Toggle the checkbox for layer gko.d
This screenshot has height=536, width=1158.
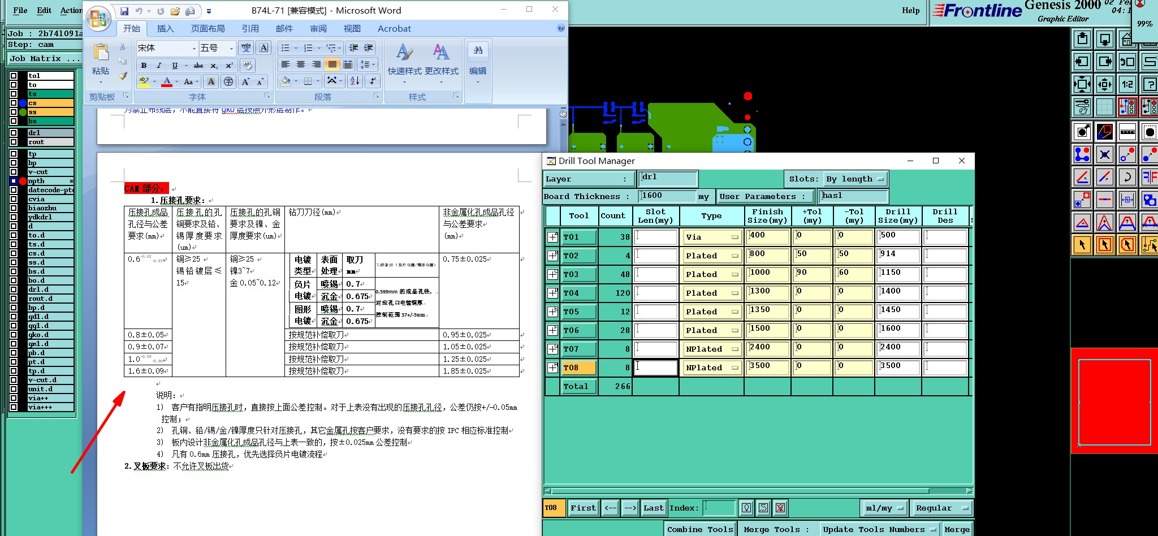click(14, 335)
